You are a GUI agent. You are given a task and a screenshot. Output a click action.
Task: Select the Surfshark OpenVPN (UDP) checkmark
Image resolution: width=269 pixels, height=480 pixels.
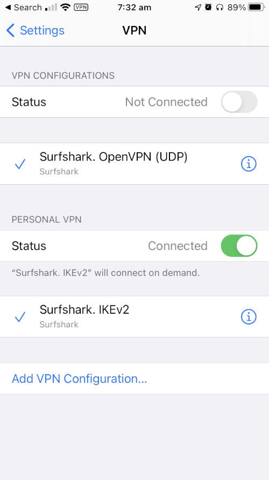(x=20, y=164)
